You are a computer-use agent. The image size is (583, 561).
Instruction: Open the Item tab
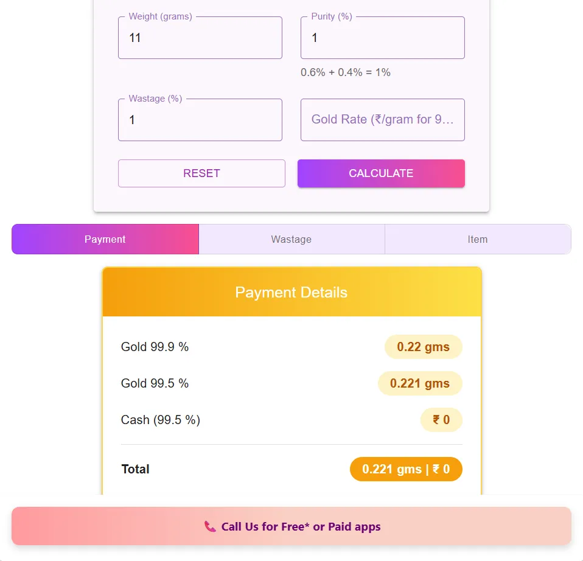(478, 239)
